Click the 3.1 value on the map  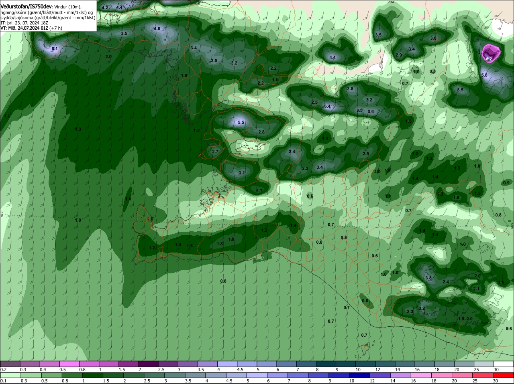tap(242, 173)
